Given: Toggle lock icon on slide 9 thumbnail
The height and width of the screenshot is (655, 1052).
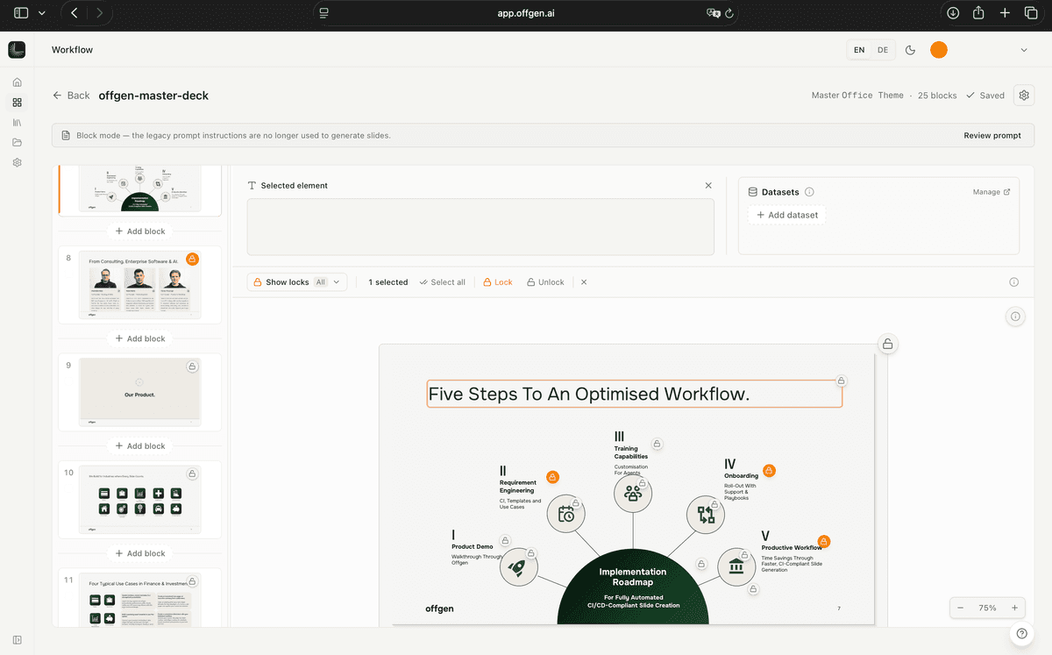Looking at the screenshot, I should click(193, 367).
